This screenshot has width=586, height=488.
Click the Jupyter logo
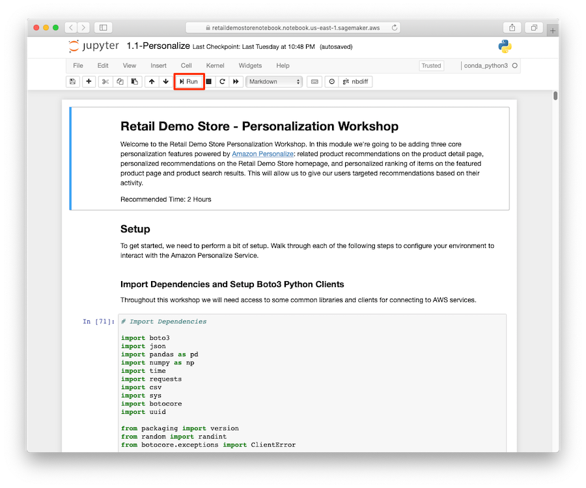coord(94,46)
